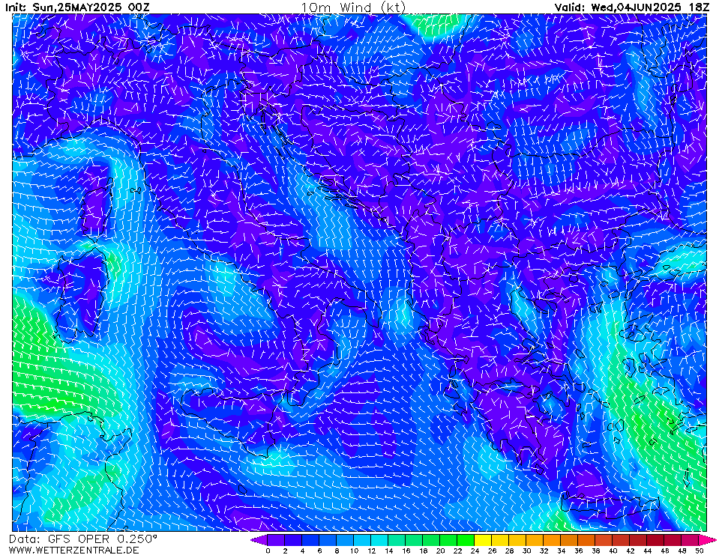The height and width of the screenshot is (555, 719).
Task: Open the WWW.WETTERZENTRALE.DE link text
Action: point(73,550)
